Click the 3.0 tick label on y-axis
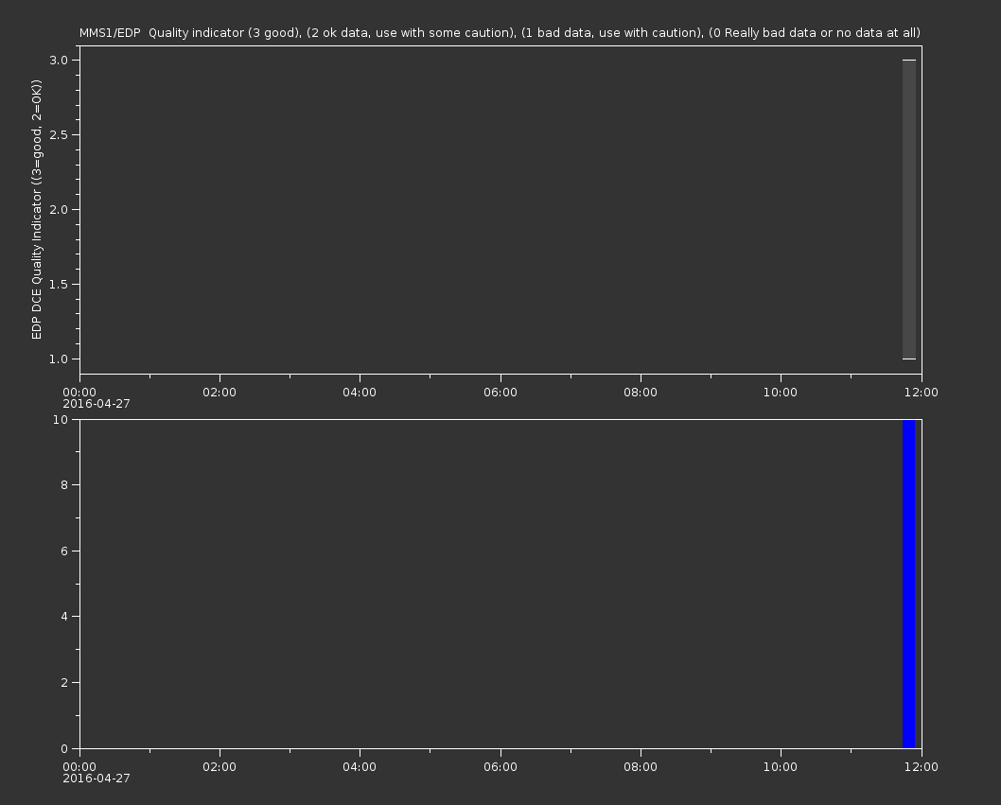The image size is (1001, 805). 59,60
